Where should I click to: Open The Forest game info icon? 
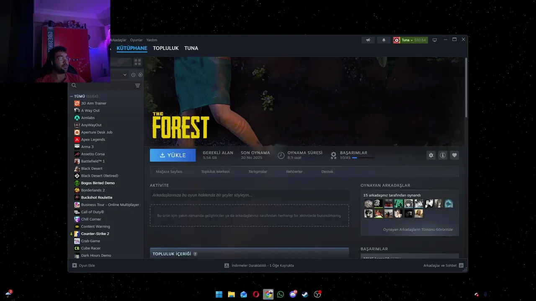coord(443,155)
